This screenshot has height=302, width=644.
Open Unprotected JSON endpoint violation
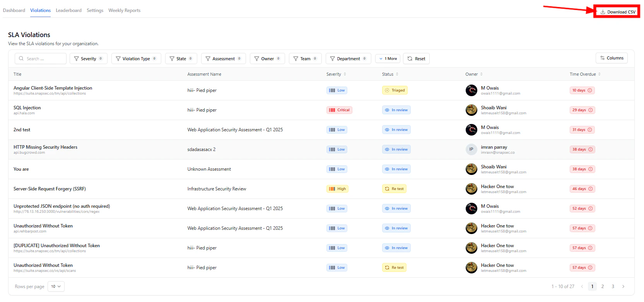tap(61, 206)
